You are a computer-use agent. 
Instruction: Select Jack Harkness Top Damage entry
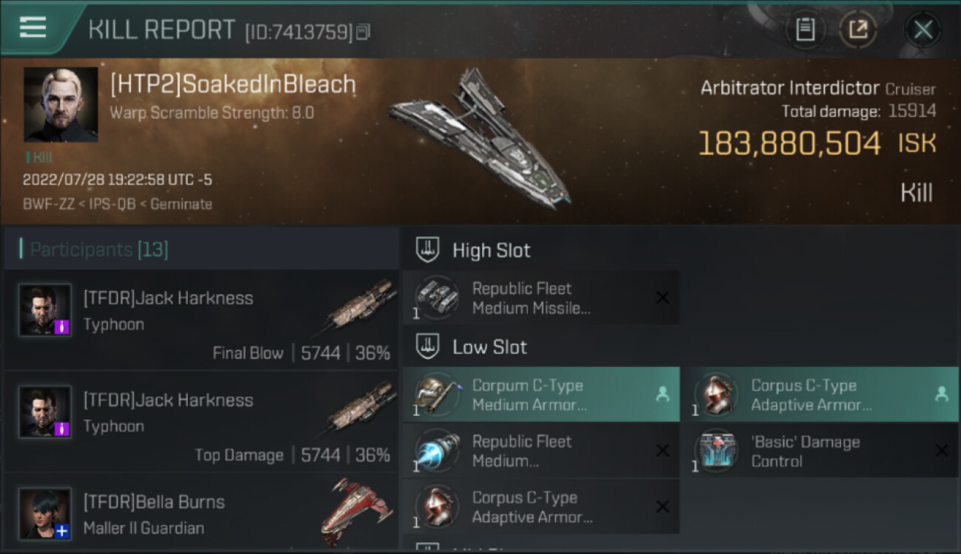pyautogui.click(x=201, y=422)
